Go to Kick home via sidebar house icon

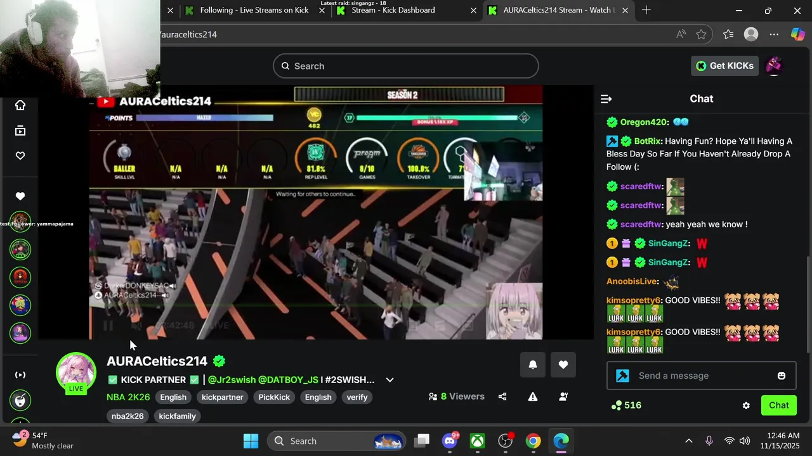click(x=20, y=105)
